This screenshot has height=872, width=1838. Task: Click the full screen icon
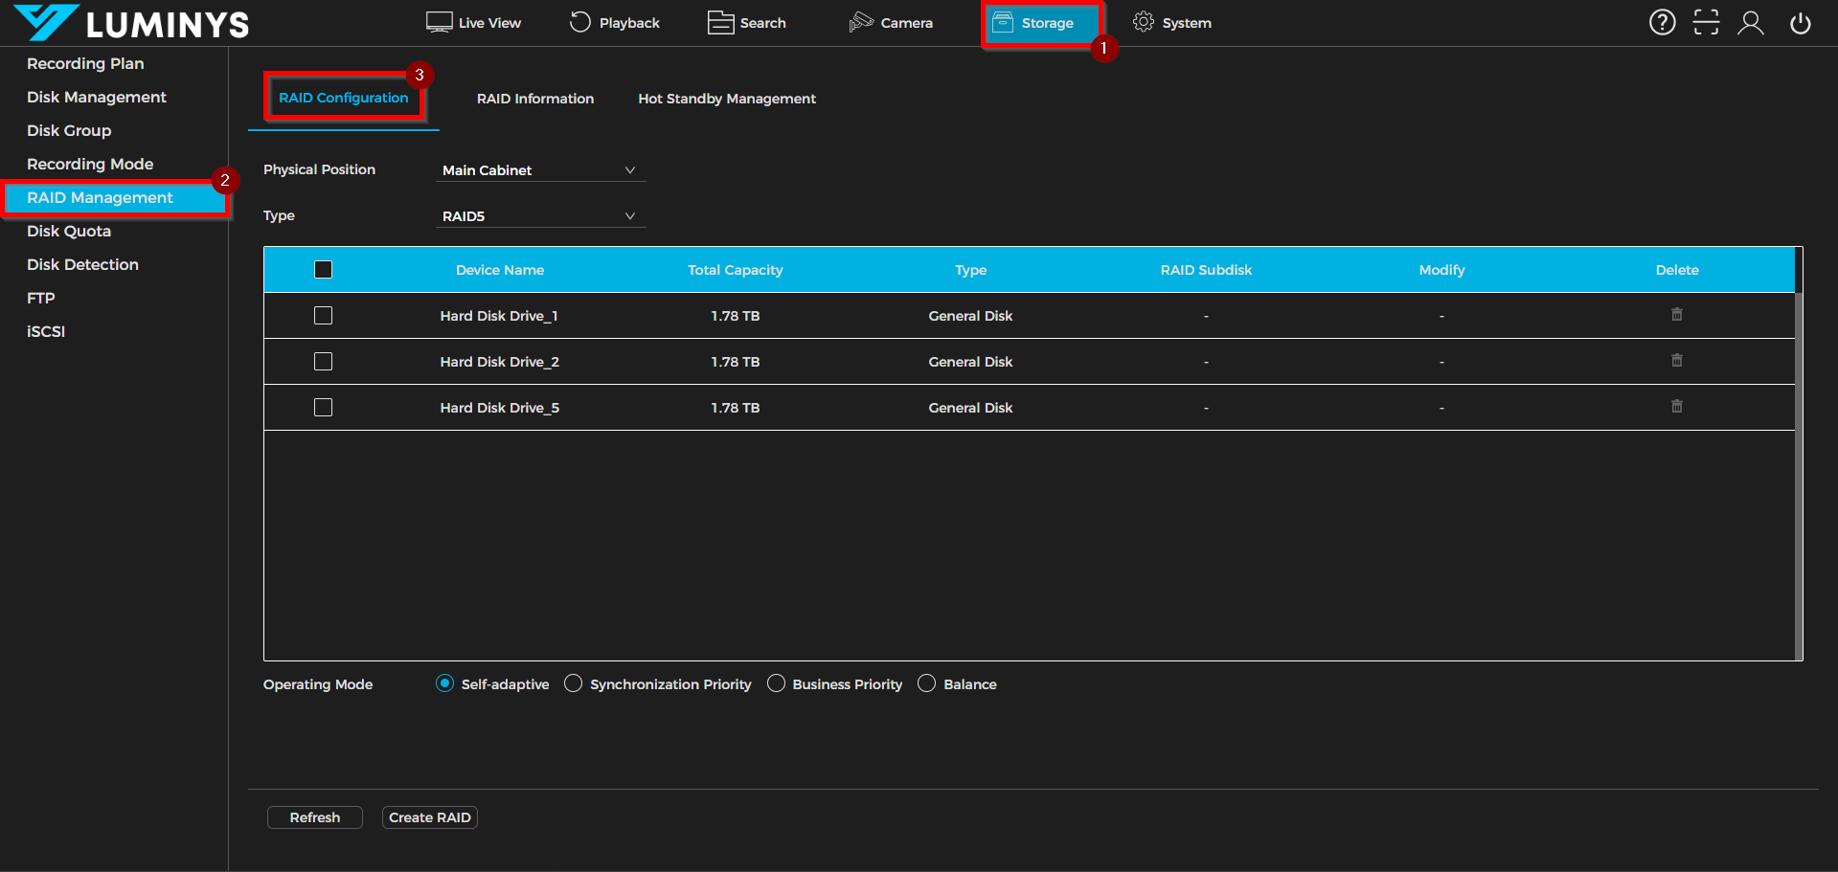[1706, 22]
